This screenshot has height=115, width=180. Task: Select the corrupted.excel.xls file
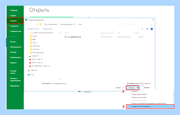point(74,37)
